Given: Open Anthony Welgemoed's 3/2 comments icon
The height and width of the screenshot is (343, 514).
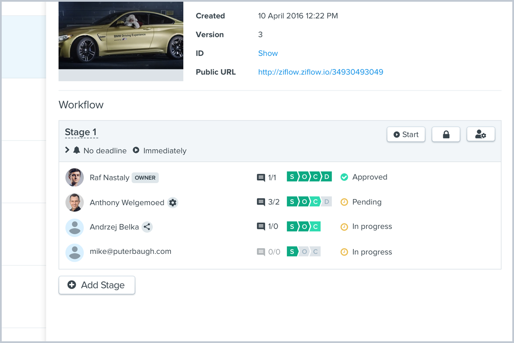Looking at the screenshot, I should pos(261,202).
